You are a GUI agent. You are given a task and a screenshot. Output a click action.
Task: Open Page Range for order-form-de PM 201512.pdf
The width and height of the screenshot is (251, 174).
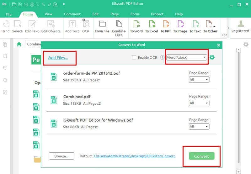coord(199,80)
